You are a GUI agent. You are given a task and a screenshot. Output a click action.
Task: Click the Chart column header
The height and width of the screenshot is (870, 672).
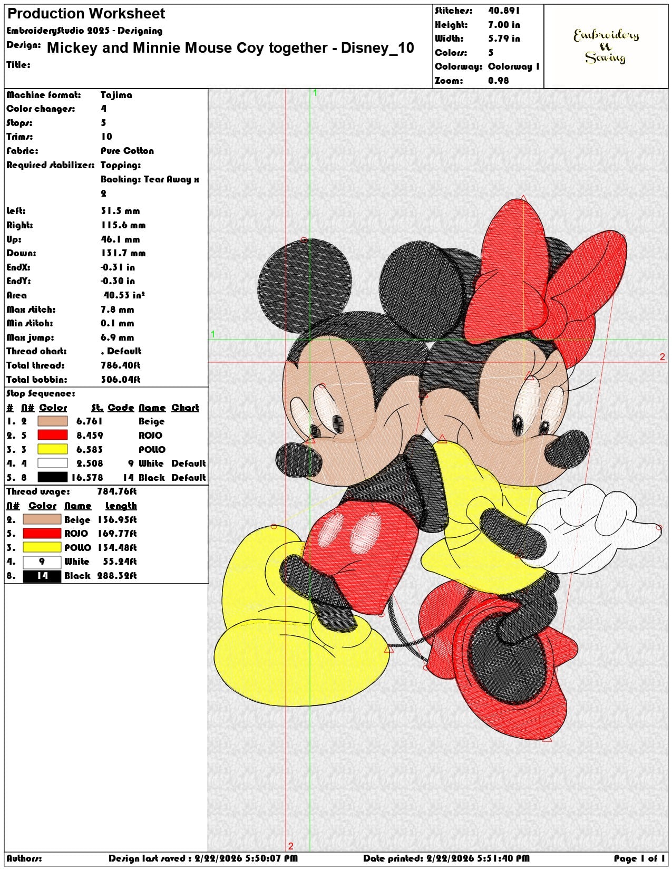point(185,408)
